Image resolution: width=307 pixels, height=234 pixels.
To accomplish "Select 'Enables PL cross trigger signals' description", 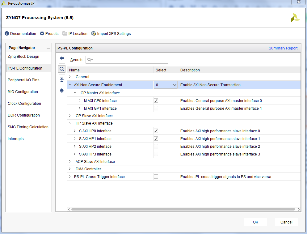I will click(225, 177).
